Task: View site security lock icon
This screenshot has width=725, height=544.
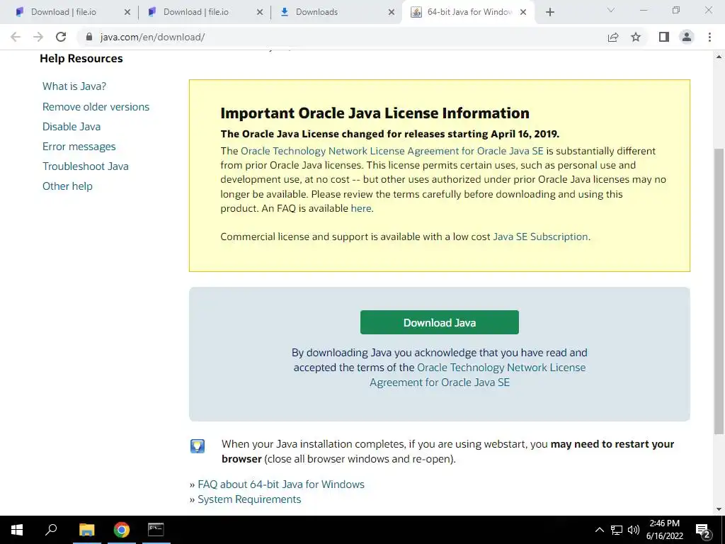Action: point(89,37)
